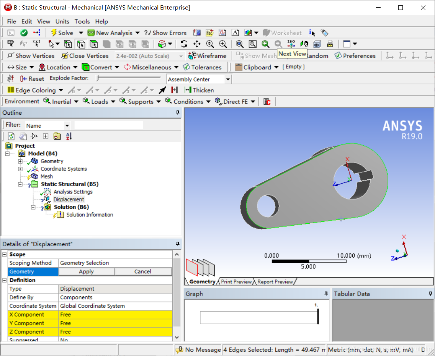Expand the Geometry tree node
Image resolution: width=435 pixels, height=356 pixels.
click(20, 161)
